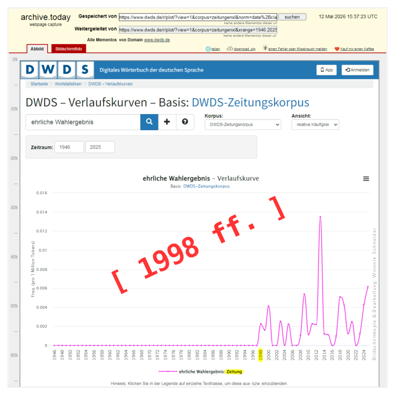395x395 pixels.
Task: Jump to 0% page position marker
Action: 15,59
